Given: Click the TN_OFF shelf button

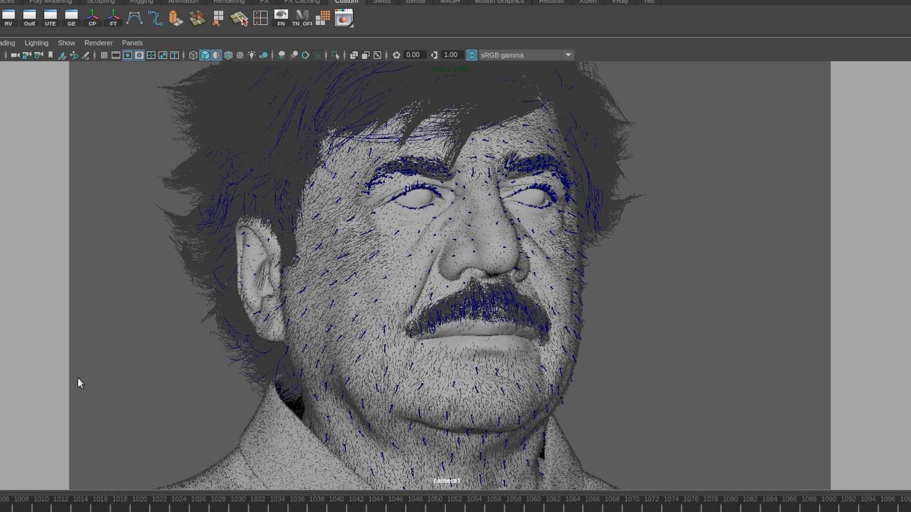Looking at the screenshot, I should (x=302, y=18).
